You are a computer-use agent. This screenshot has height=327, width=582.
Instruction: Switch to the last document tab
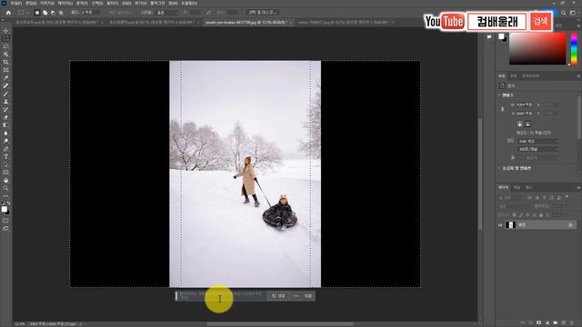pyautogui.click(x=346, y=23)
